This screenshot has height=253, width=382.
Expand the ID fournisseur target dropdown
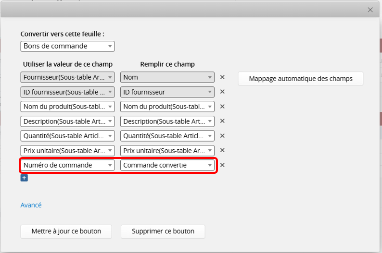coord(167,92)
